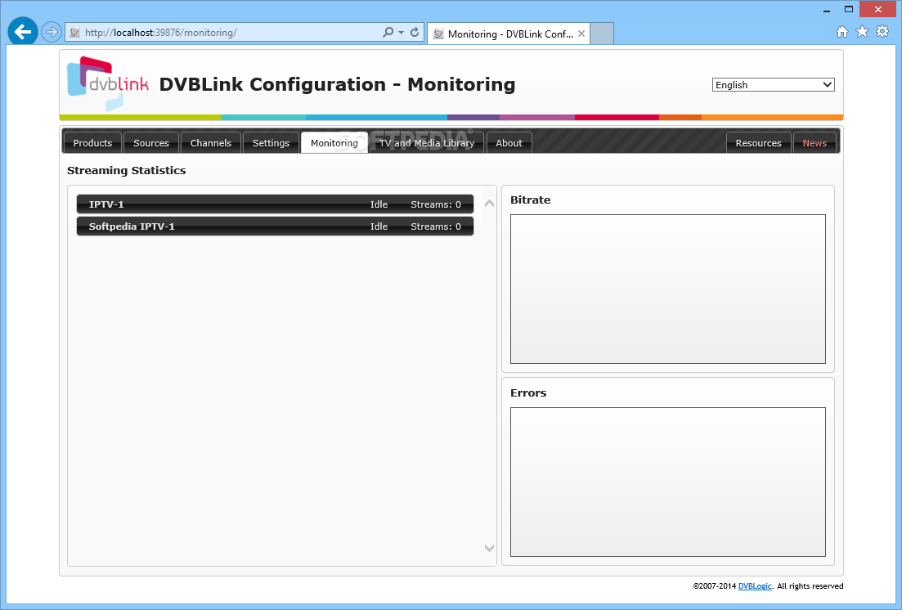The image size is (902, 610).
Task: Open the Settings tab
Action: [271, 143]
